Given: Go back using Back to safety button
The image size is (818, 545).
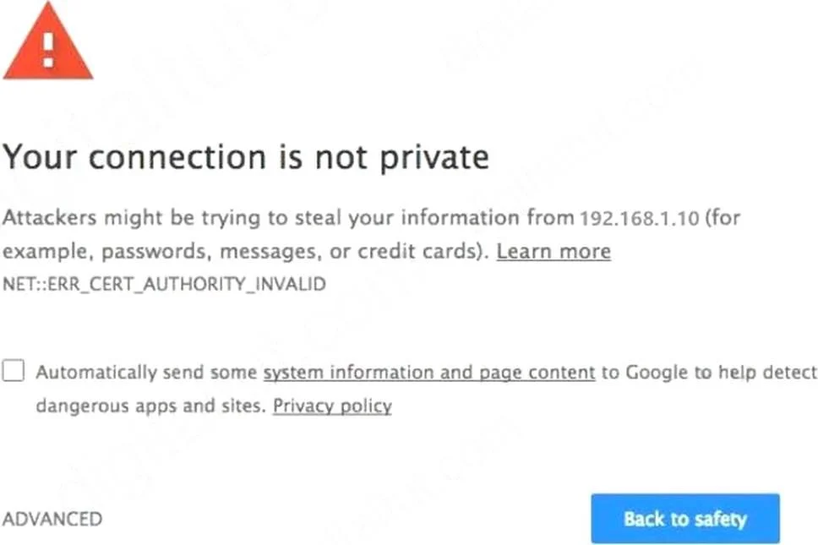Looking at the screenshot, I should 685,519.
